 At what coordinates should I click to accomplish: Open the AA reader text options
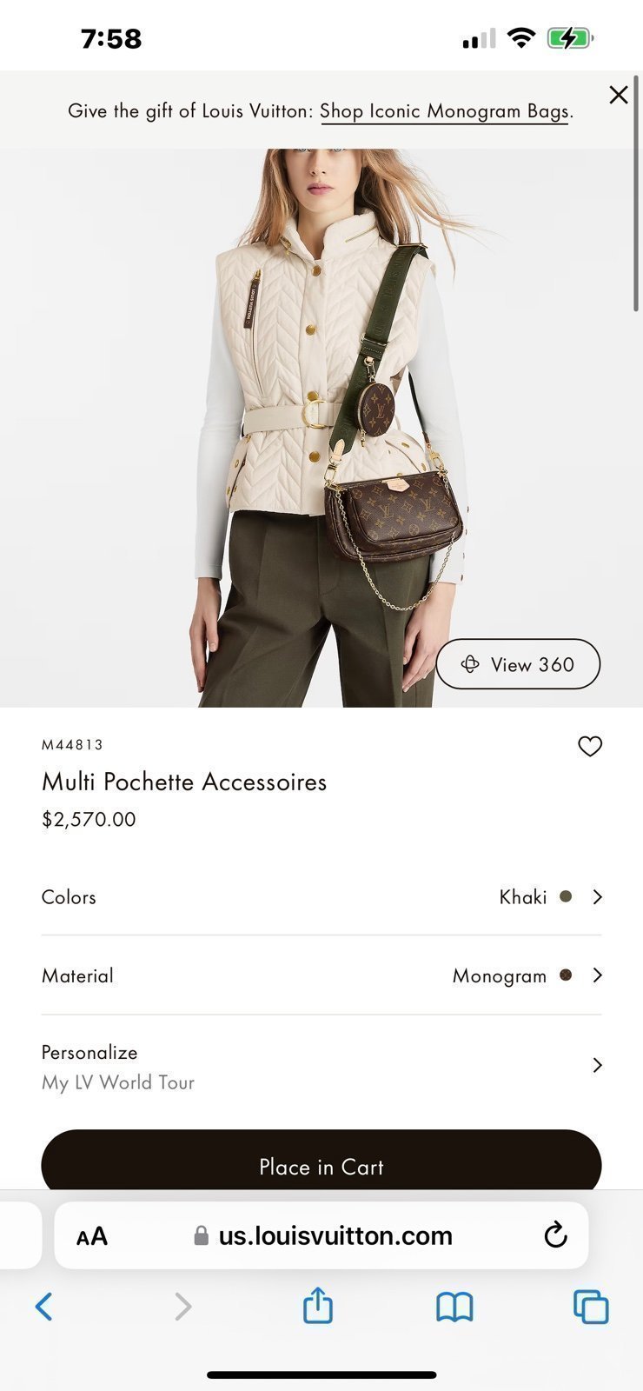pyautogui.click(x=91, y=1235)
